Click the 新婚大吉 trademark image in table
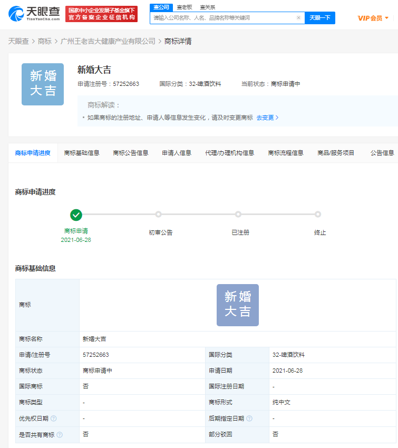This screenshot has height=448, width=398. coord(238,305)
